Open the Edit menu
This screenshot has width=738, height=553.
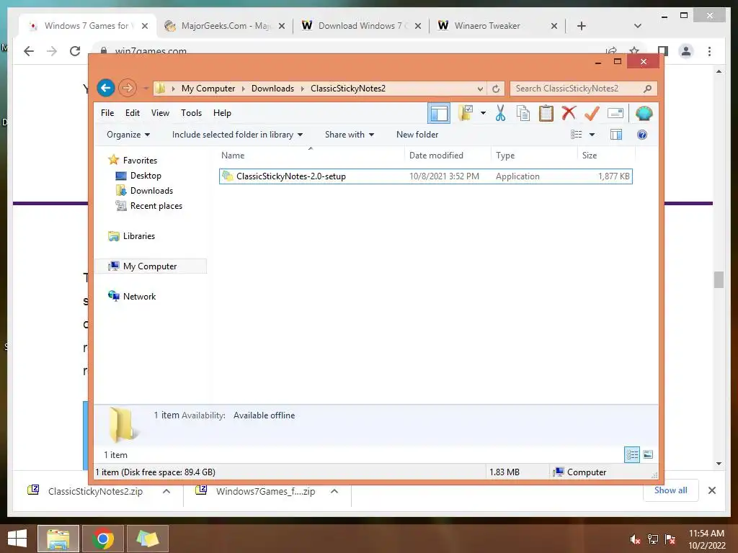(x=133, y=113)
